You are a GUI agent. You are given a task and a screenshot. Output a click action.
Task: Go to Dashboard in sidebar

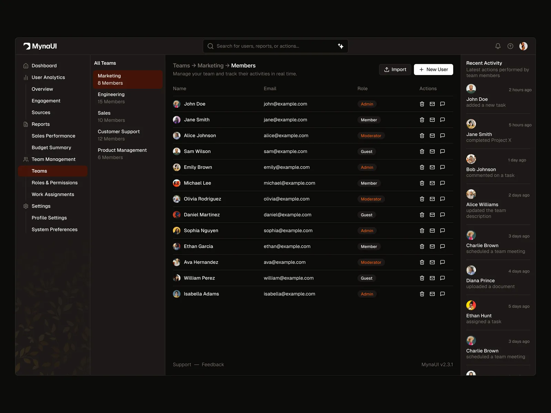[44, 66]
